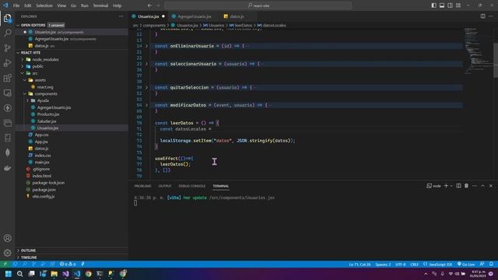Viewport: 498px width, 280px height.
Task: Switch to the datos.js editor tab
Action: [x=237, y=16]
